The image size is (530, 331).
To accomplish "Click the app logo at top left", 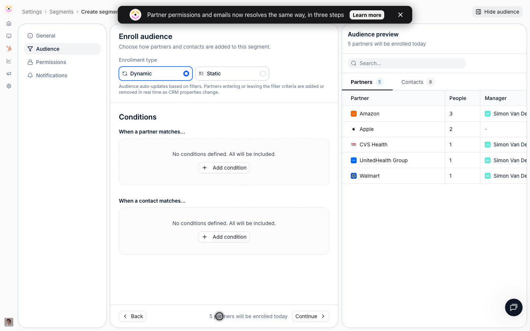I will click(x=9, y=9).
